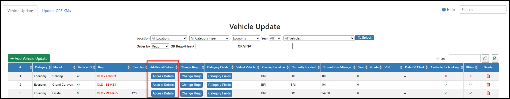
Task: Open red QLD - RCM455 rego link
Action: tap(107, 93)
